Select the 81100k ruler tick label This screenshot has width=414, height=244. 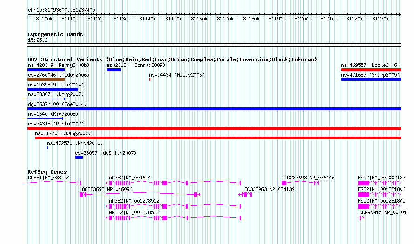[44, 19]
